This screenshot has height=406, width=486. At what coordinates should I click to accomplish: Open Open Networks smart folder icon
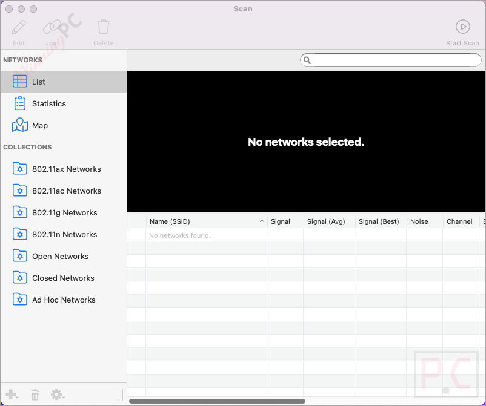tap(20, 256)
